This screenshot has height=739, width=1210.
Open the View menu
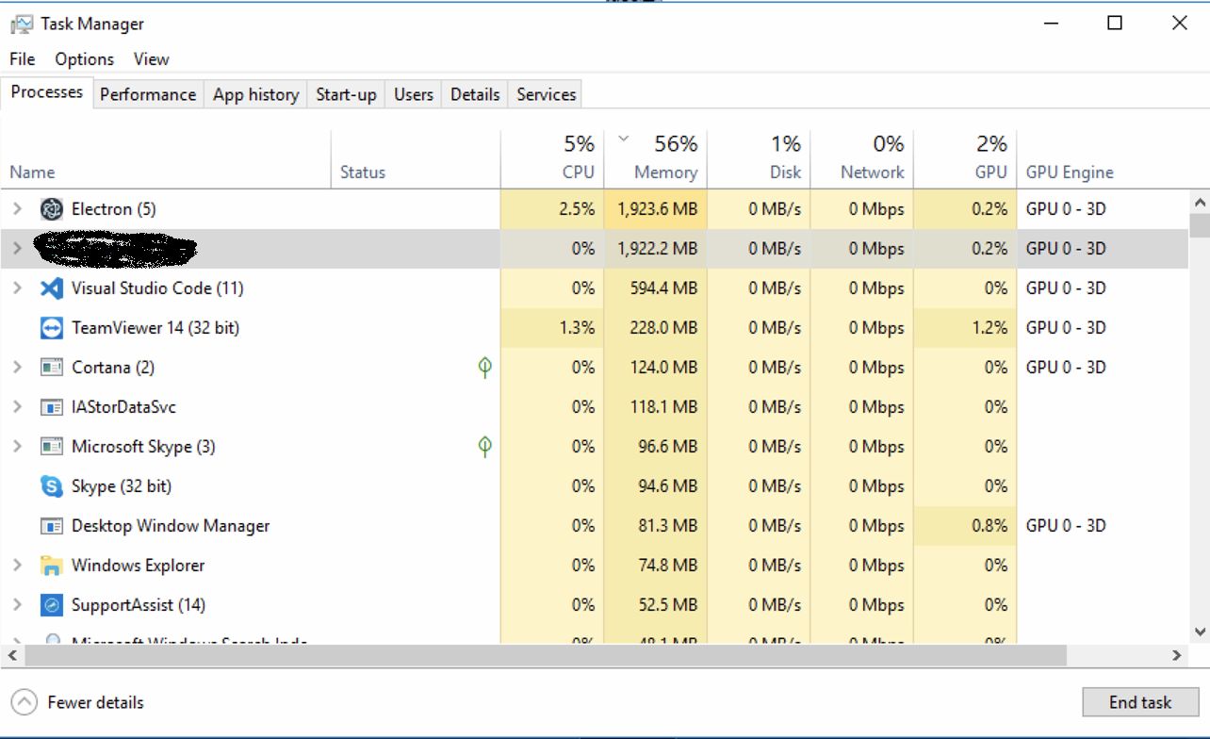point(152,59)
